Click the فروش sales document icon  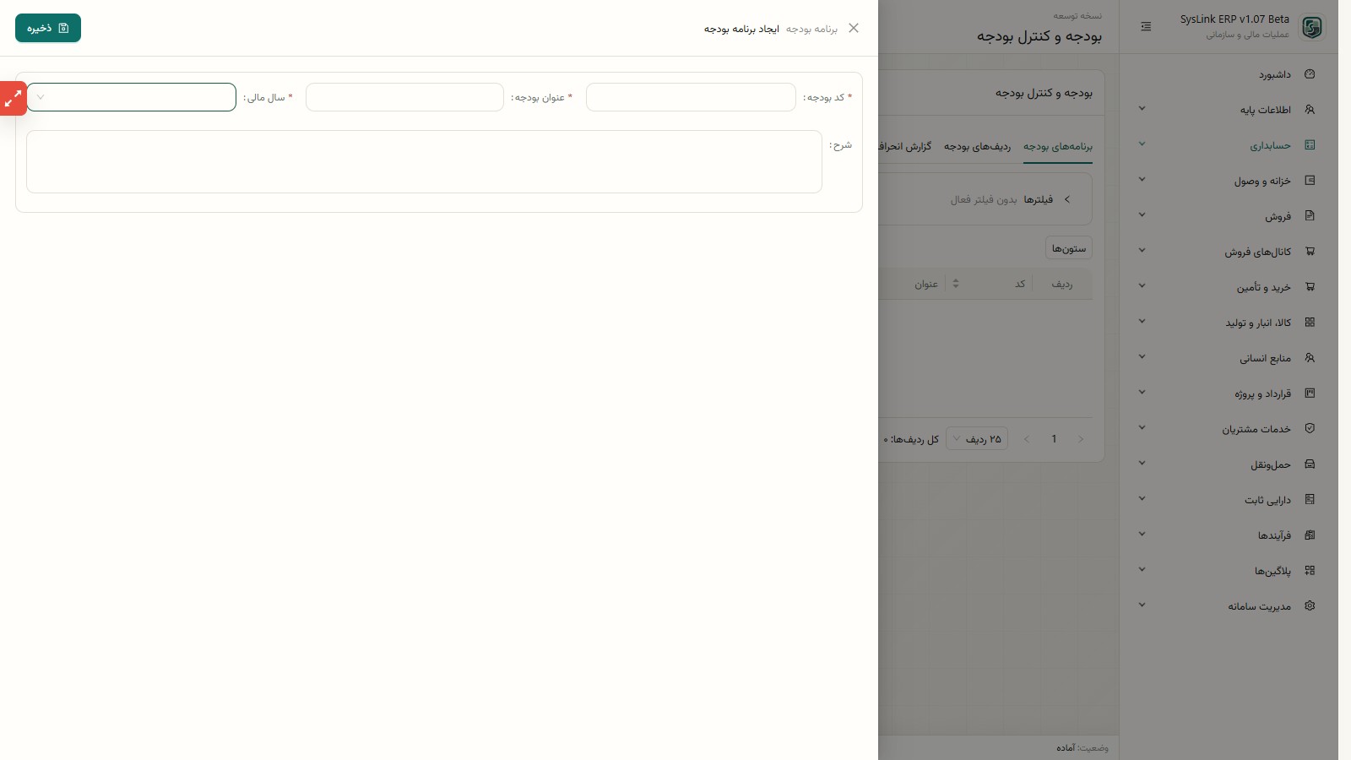click(x=1310, y=216)
